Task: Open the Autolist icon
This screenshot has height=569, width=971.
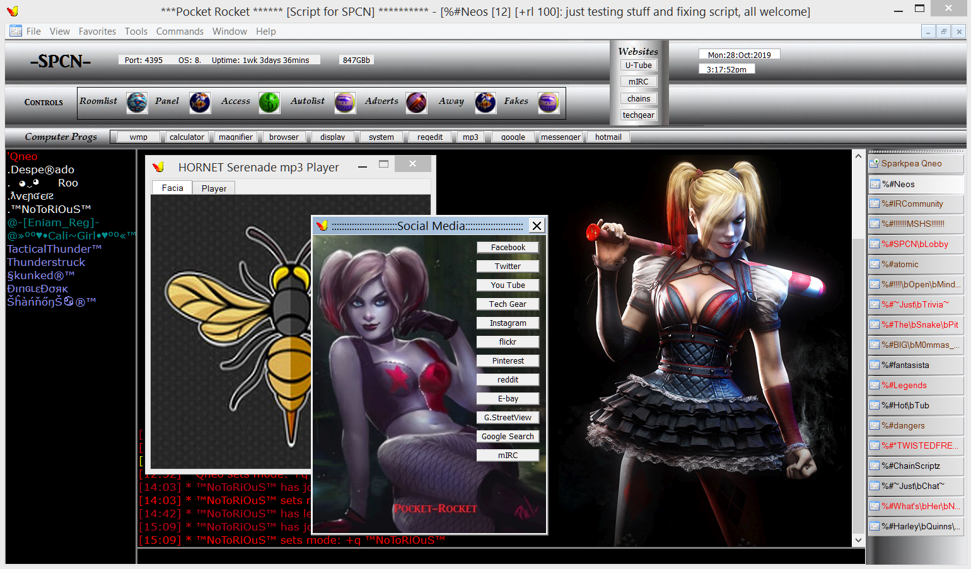Action: click(x=345, y=102)
